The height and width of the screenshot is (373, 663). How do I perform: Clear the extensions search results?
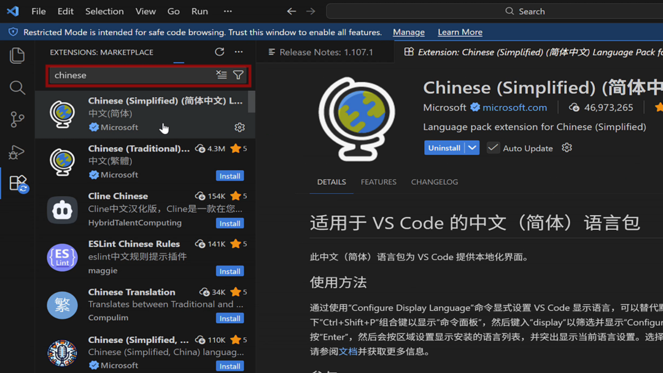[222, 75]
